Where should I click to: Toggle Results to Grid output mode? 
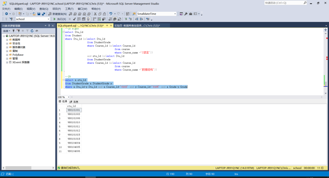[115, 19]
